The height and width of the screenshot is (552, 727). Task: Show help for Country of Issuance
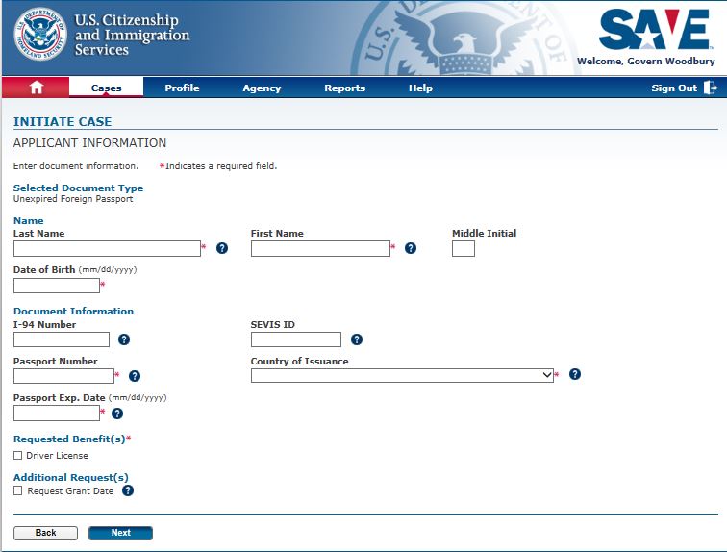coord(575,374)
